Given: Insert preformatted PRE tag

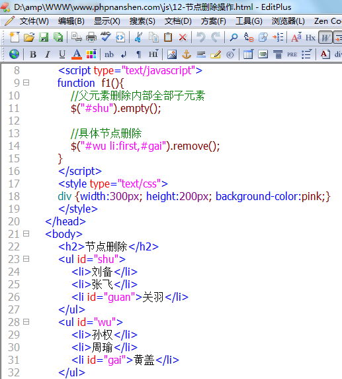Looking at the screenshot, I should (292, 54).
